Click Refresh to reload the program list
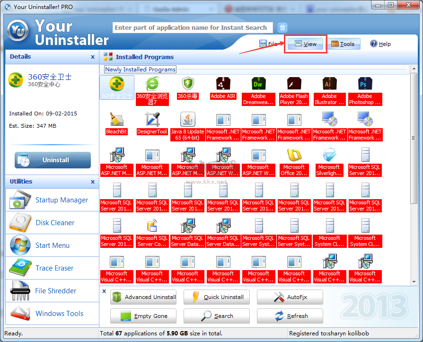The width and height of the screenshot is (423, 342). (x=290, y=316)
